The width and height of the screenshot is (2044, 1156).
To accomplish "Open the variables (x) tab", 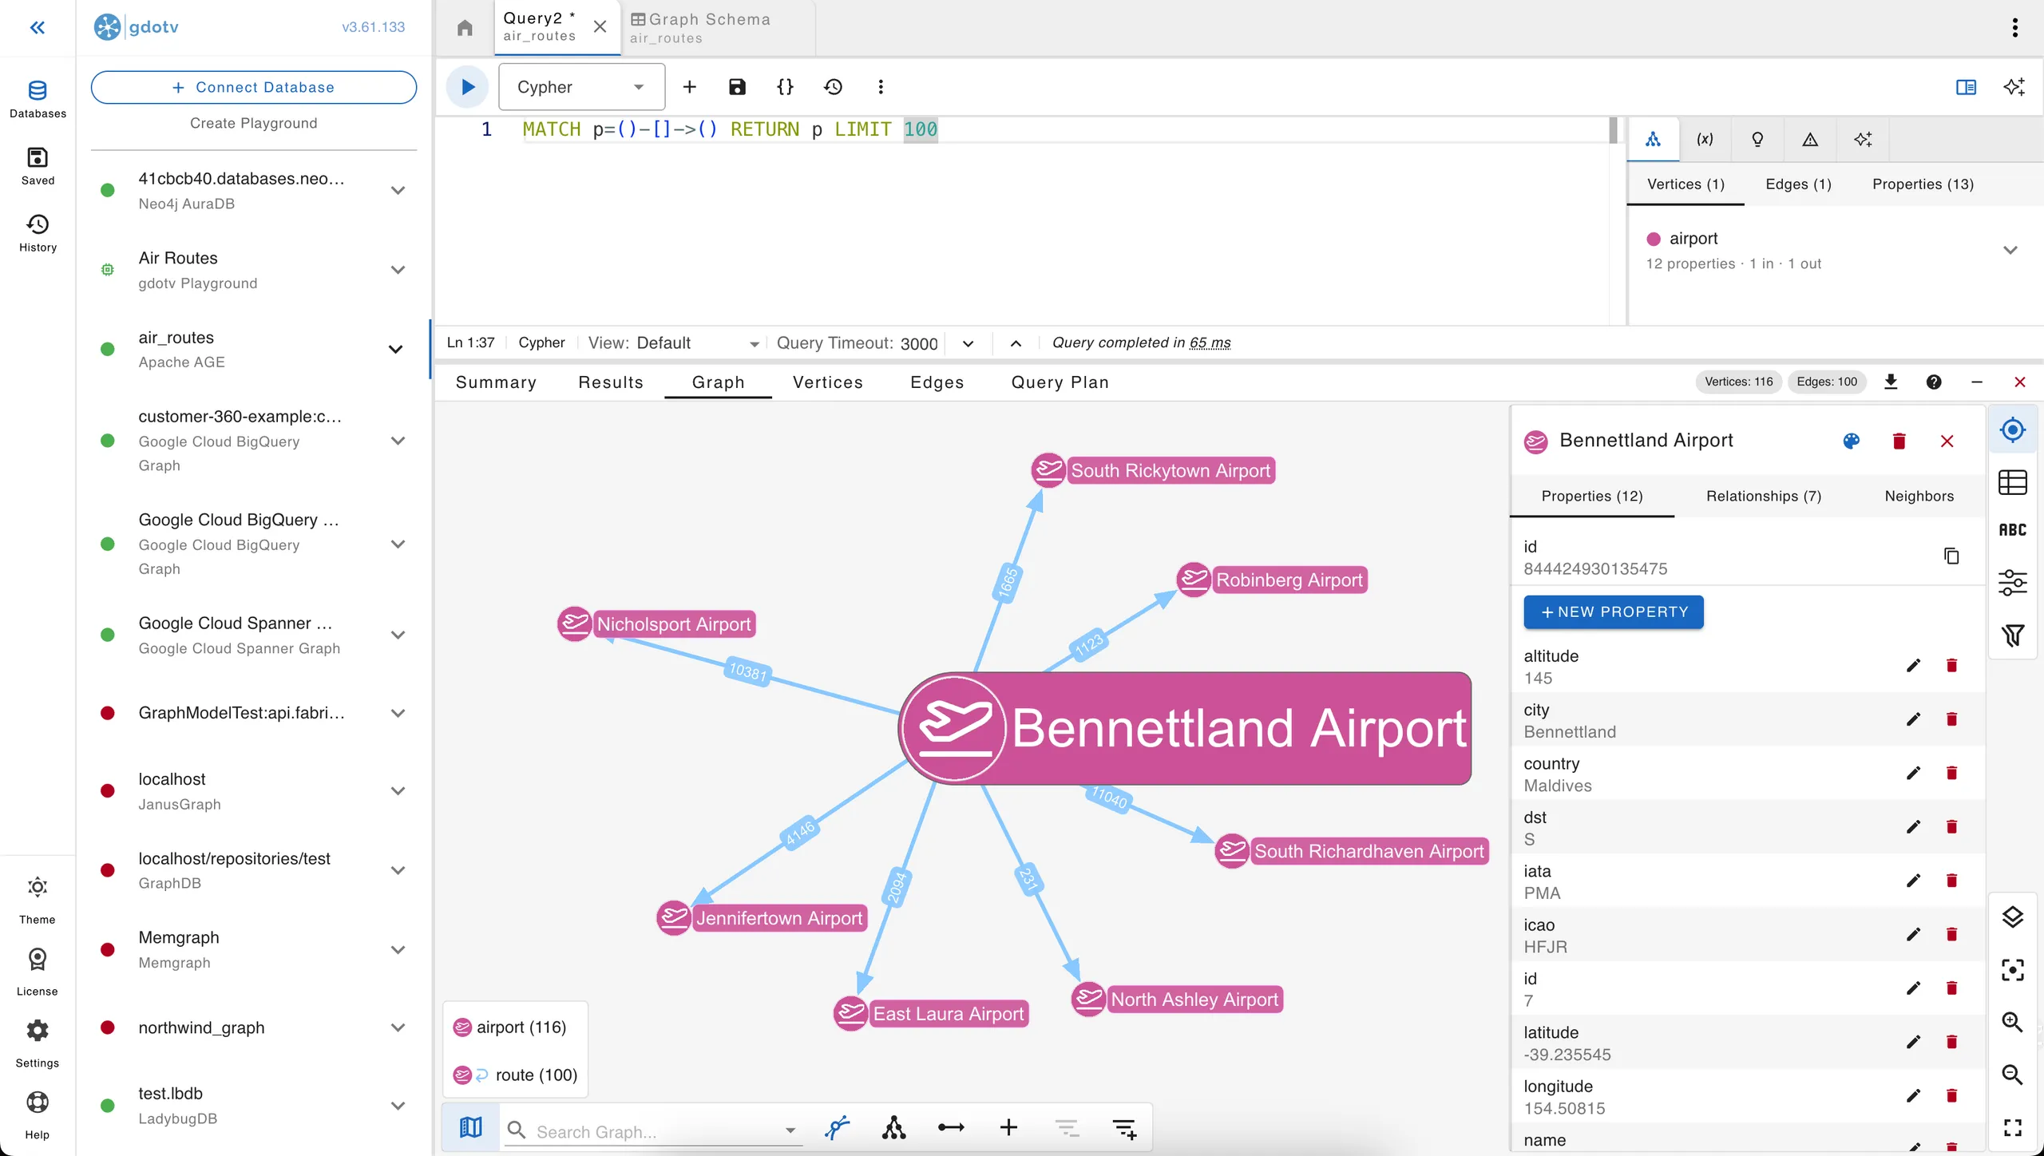I will (1705, 140).
